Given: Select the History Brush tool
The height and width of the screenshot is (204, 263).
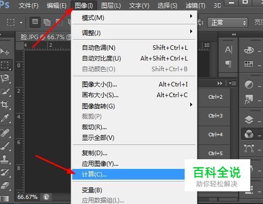Looking at the screenshot, I should tap(5, 172).
